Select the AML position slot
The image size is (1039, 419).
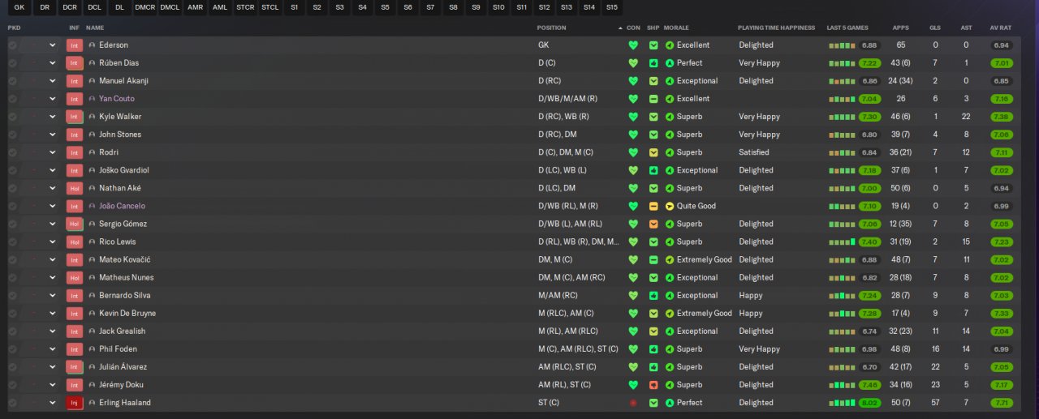click(x=219, y=7)
